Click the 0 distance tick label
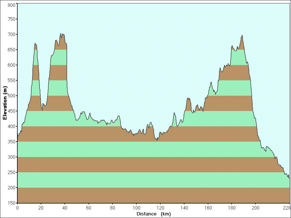The width and height of the screenshot is (291, 218). (17, 208)
